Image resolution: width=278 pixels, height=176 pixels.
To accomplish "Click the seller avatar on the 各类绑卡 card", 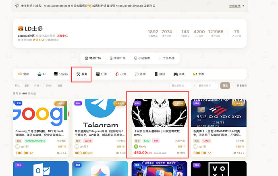I will coord(195,147).
